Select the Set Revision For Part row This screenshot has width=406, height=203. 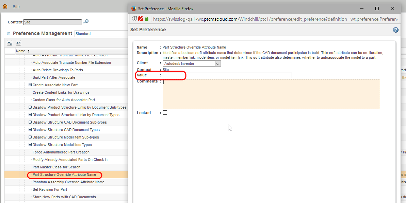point(50,189)
